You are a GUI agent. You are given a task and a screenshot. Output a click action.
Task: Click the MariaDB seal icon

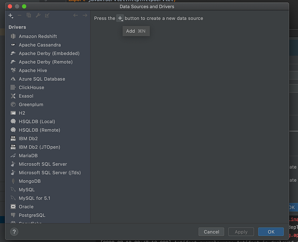pos(13,156)
